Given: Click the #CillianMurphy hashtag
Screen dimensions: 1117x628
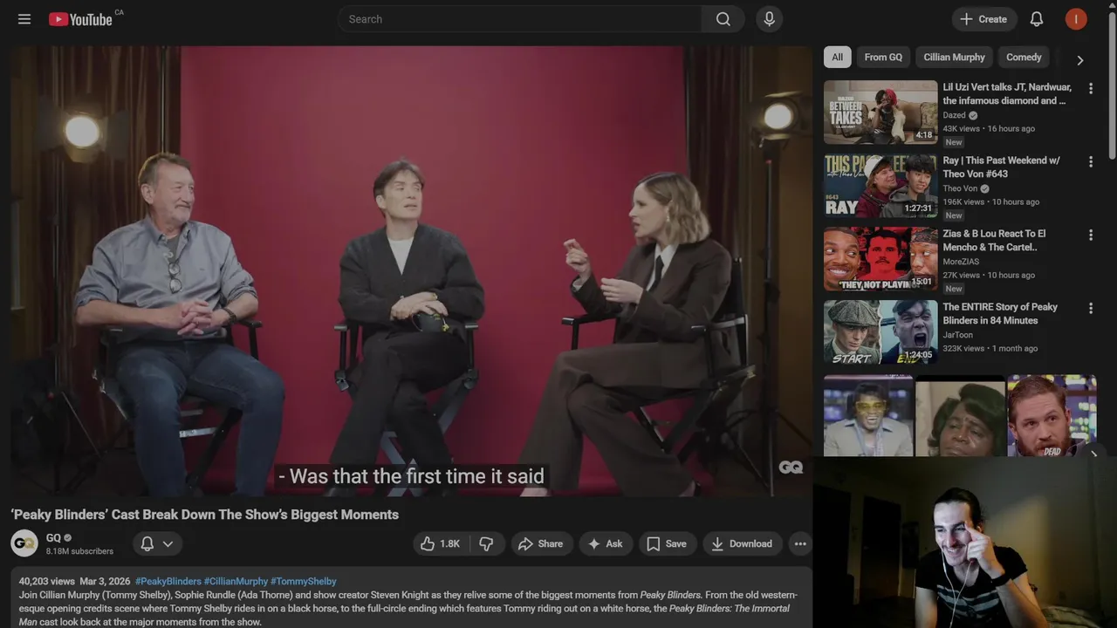Looking at the screenshot, I should [236, 581].
